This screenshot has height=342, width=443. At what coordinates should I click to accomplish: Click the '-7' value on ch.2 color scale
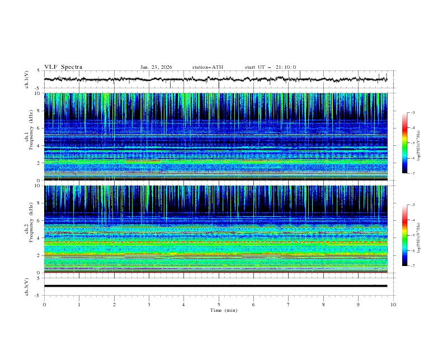pyautogui.click(x=412, y=266)
